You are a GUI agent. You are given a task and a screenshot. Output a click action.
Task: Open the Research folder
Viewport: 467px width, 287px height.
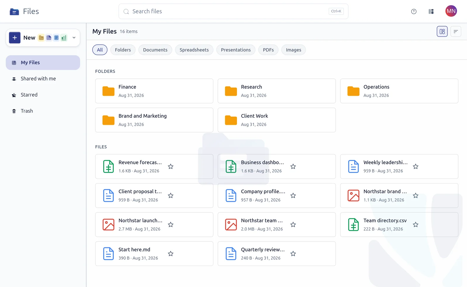point(277,91)
